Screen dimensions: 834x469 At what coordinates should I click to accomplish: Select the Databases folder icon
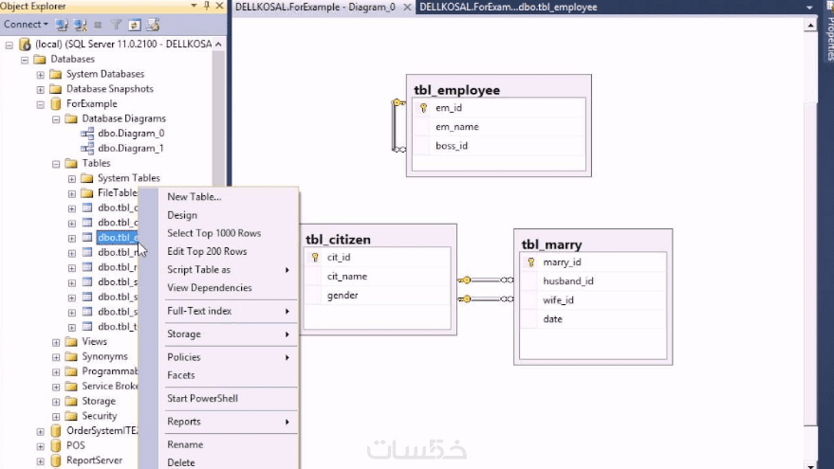point(40,59)
